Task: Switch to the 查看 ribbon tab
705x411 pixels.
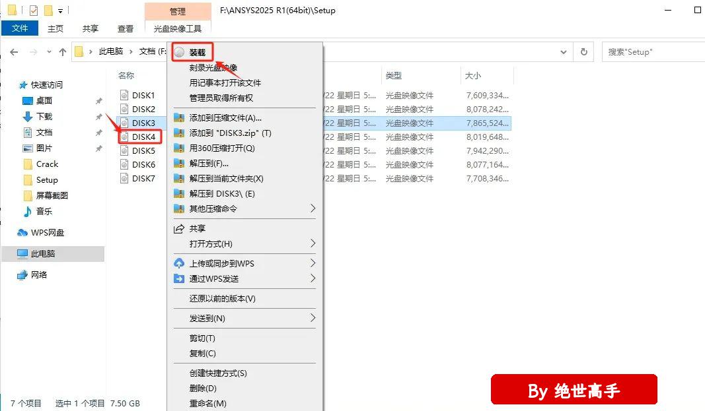Action: (x=126, y=29)
